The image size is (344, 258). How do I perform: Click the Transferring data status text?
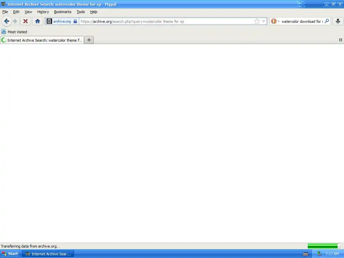click(30, 246)
